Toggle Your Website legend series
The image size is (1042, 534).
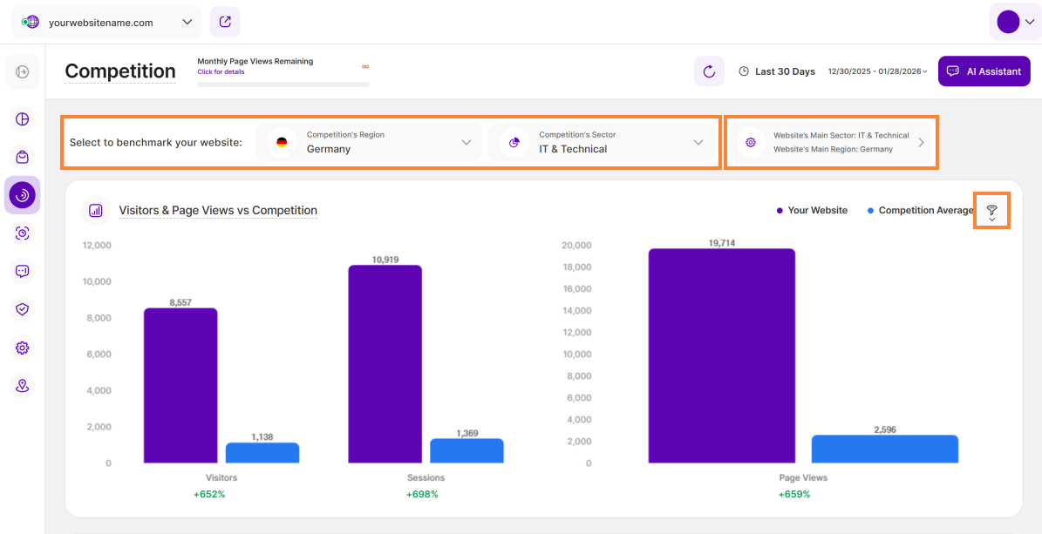click(x=812, y=211)
